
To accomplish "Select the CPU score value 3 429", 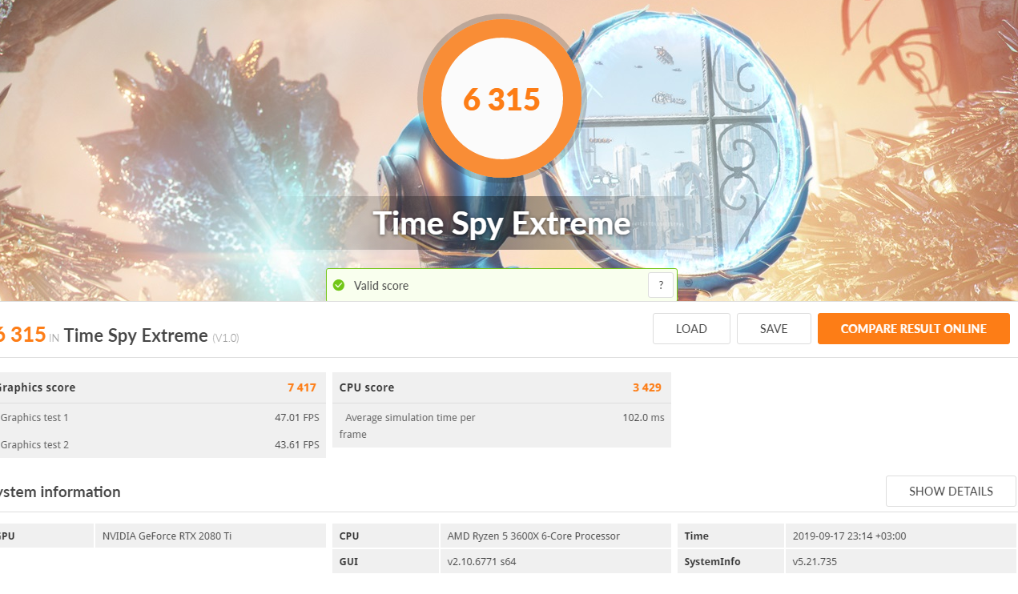I will pyautogui.click(x=647, y=387).
